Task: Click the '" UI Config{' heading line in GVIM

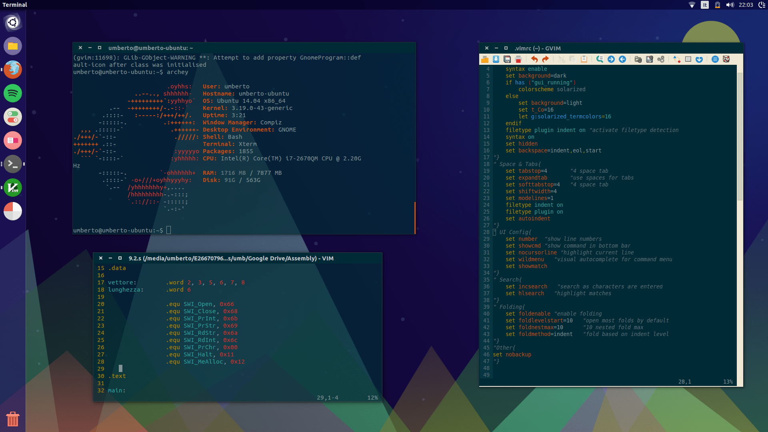Action: click(512, 232)
